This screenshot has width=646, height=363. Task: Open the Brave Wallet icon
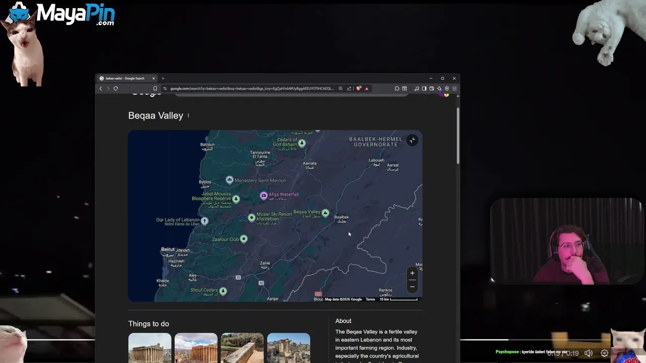click(x=432, y=89)
